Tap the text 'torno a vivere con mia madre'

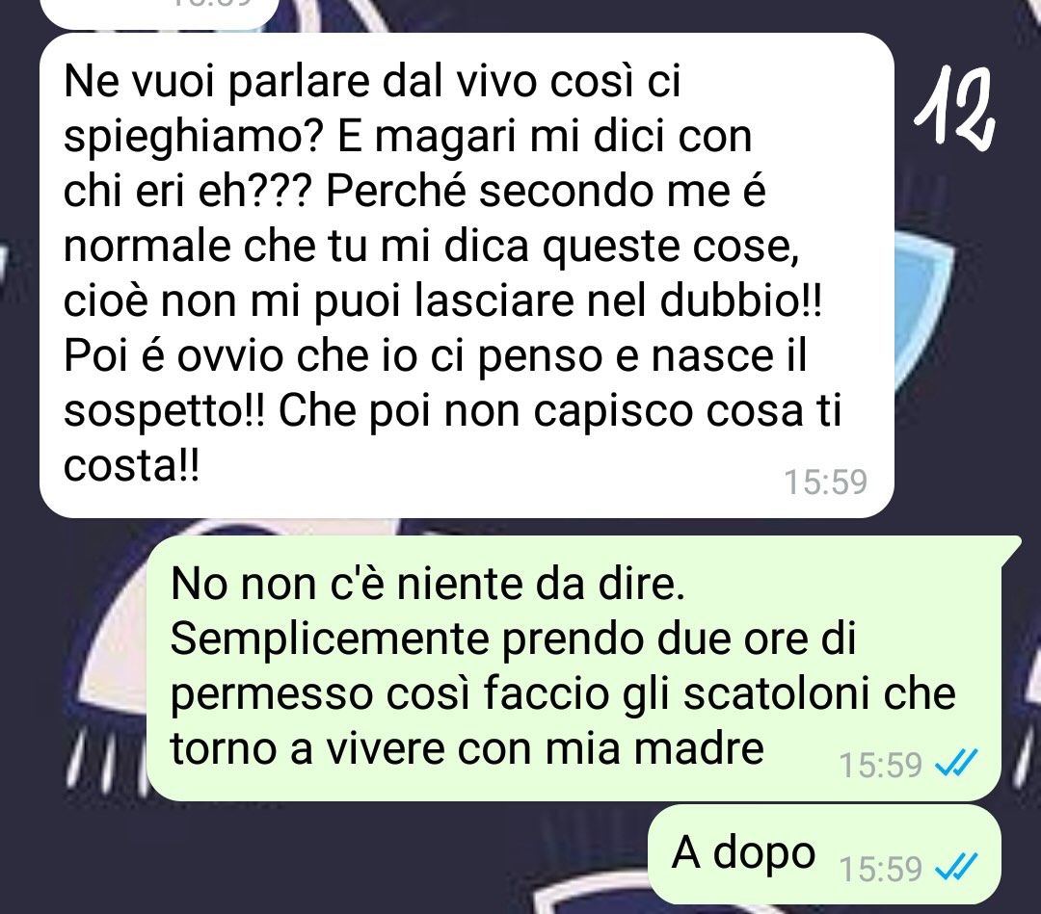(467, 749)
